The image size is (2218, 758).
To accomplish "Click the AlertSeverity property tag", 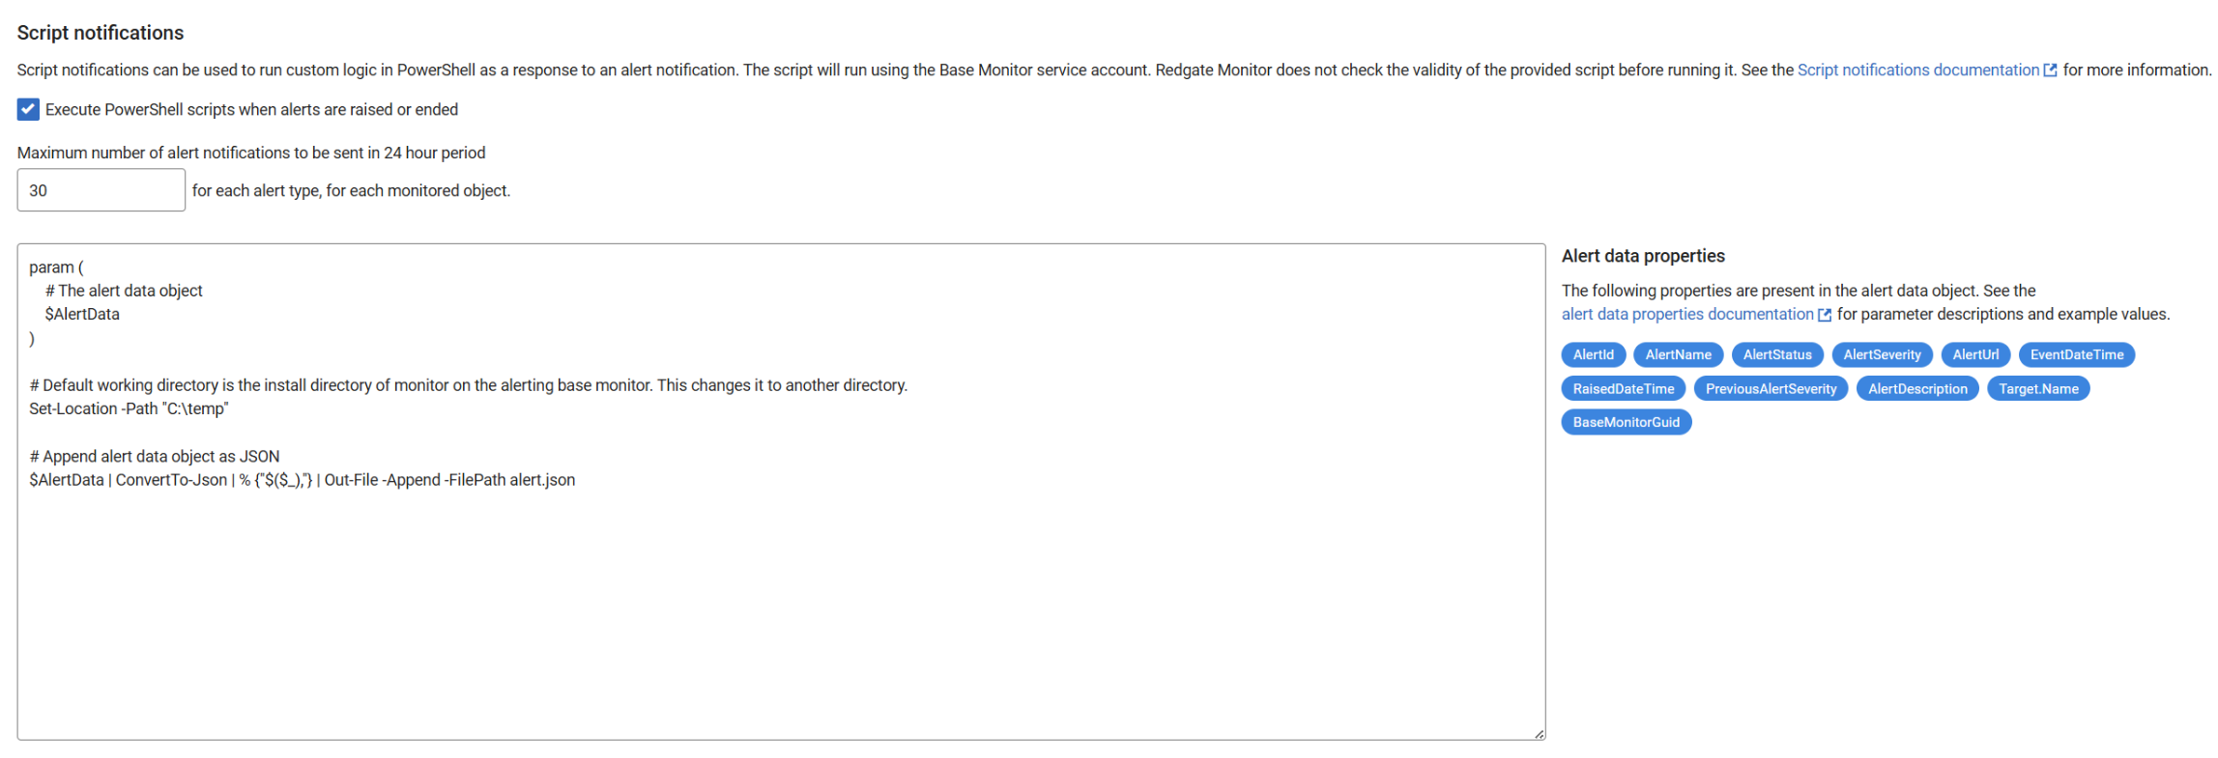I will (1882, 354).
